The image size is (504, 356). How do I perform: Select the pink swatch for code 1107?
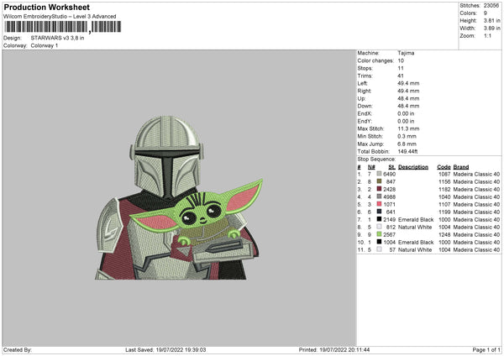[379, 204]
